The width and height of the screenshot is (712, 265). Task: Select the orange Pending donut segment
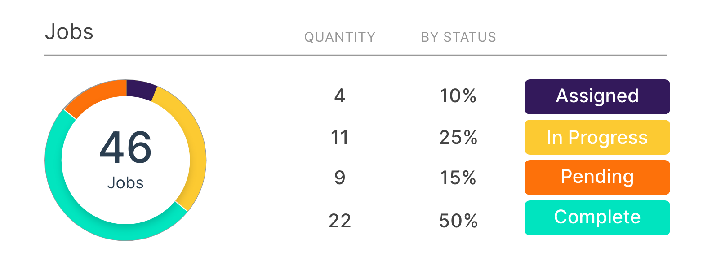[x=94, y=96]
